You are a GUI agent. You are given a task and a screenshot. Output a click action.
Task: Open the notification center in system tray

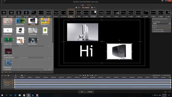point(169,95)
